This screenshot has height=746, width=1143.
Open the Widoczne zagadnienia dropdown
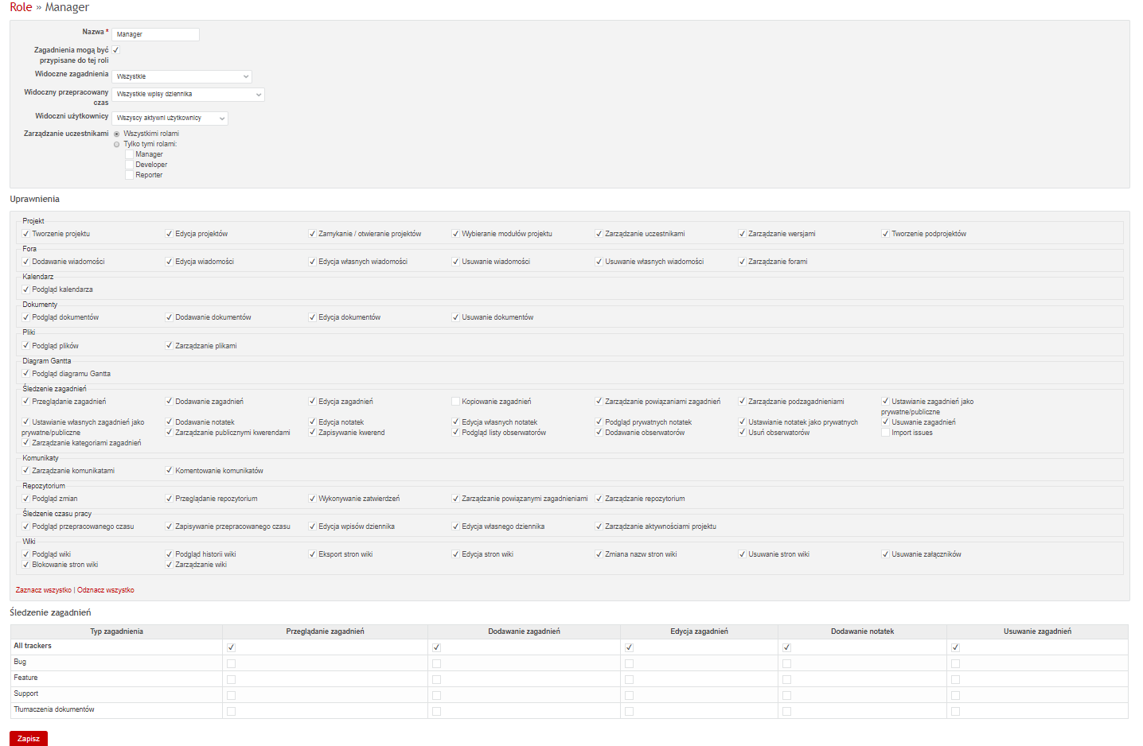(182, 76)
